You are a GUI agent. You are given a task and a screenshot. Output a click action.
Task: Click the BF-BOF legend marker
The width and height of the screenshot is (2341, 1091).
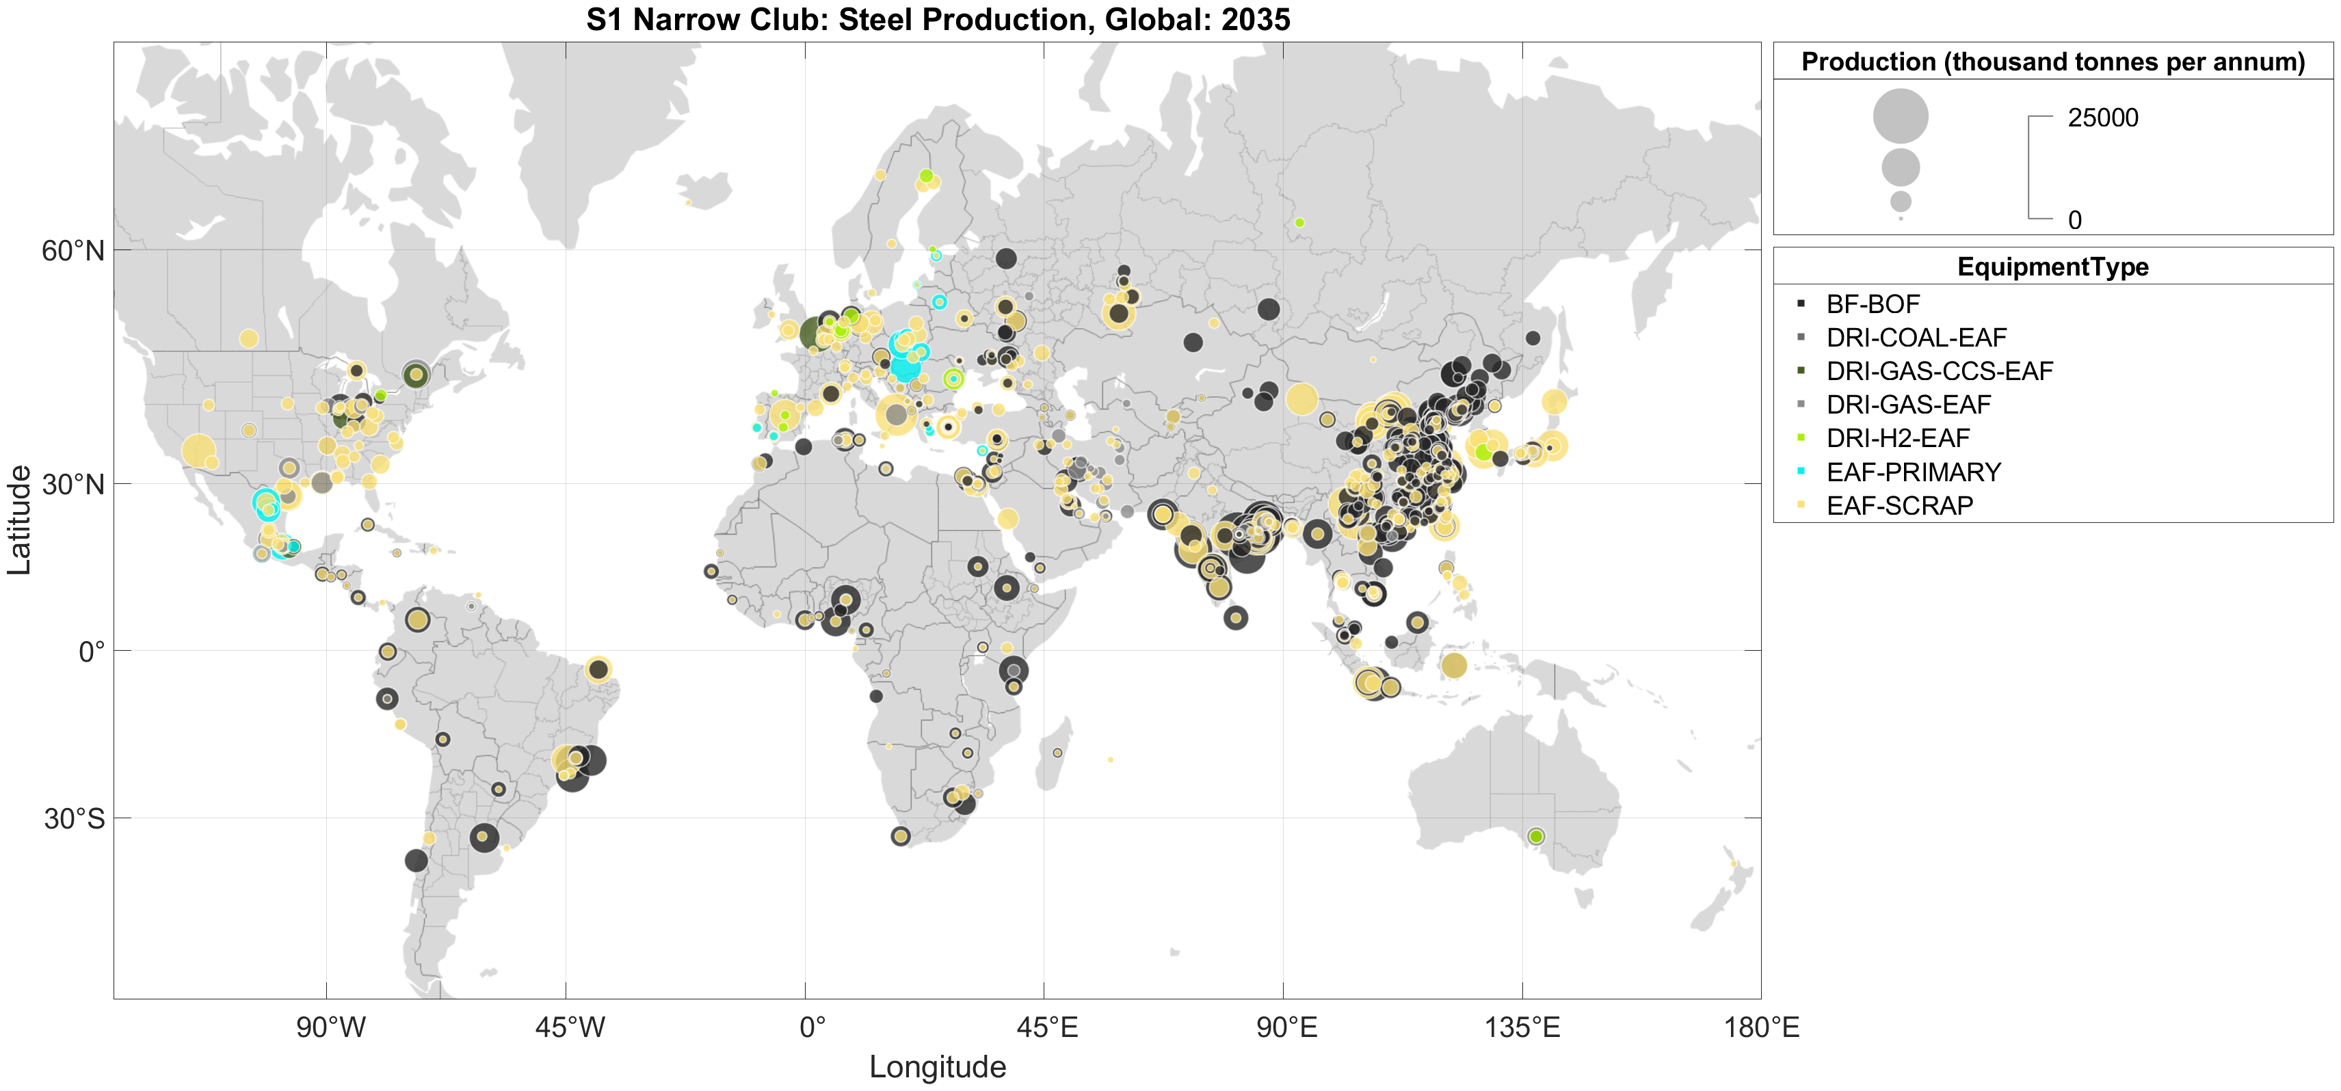(1800, 304)
